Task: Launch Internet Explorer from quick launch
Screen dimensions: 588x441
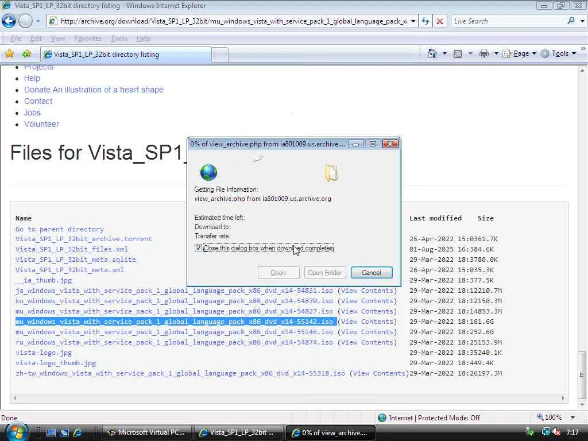Action: [x=78, y=432]
